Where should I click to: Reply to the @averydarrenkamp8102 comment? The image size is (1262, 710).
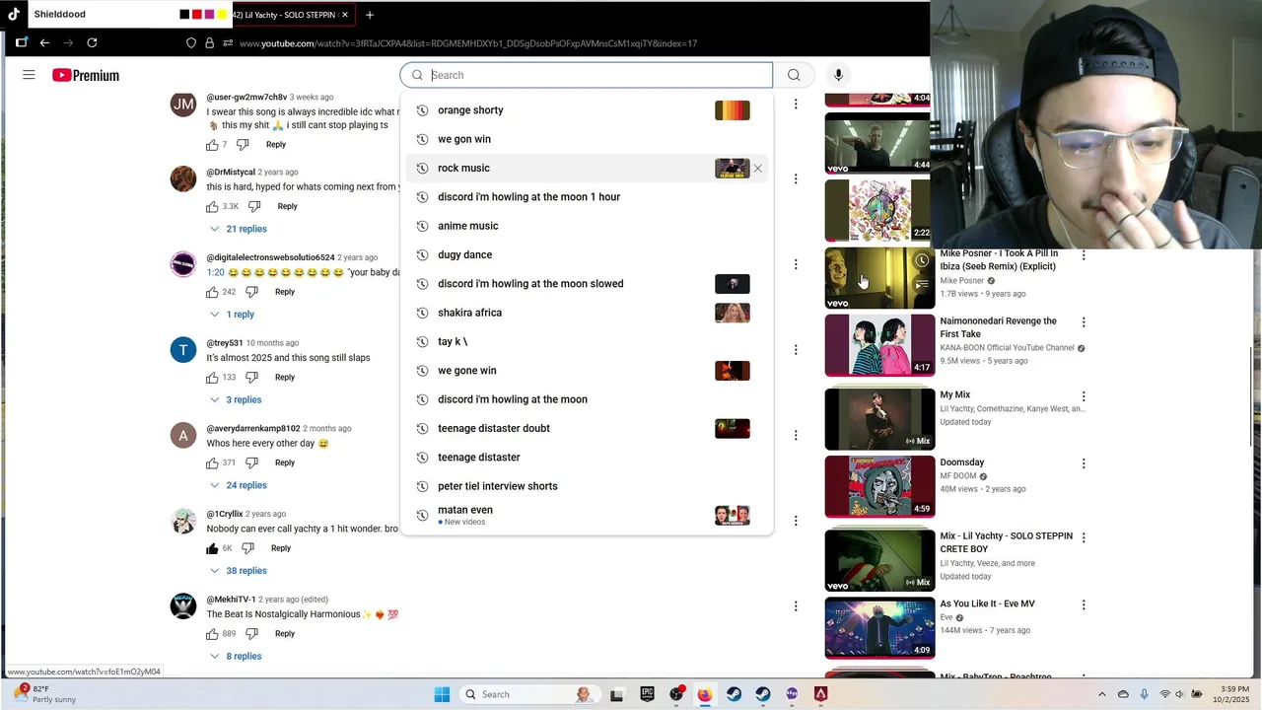(285, 462)
